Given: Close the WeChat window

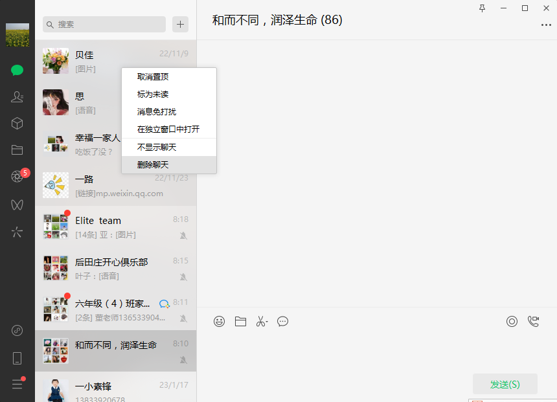Looking at the screenshot, I should point(547,8).
